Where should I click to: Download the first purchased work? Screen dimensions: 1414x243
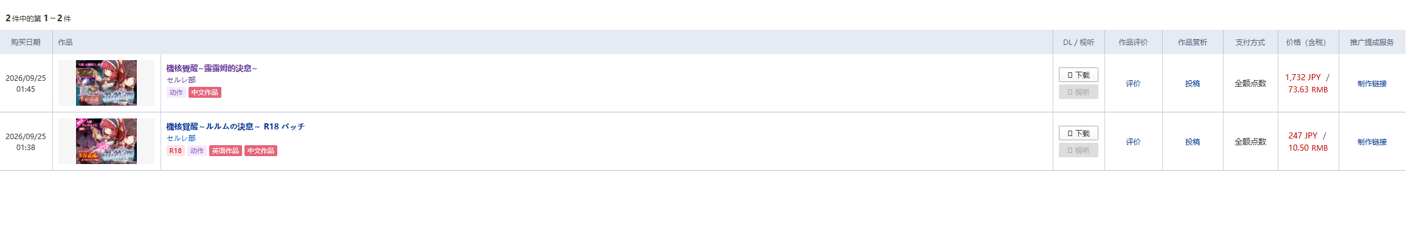[x=1078, y=75]
